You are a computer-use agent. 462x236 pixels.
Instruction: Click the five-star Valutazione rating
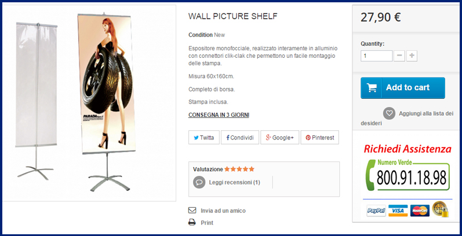(x=239, y=169)
